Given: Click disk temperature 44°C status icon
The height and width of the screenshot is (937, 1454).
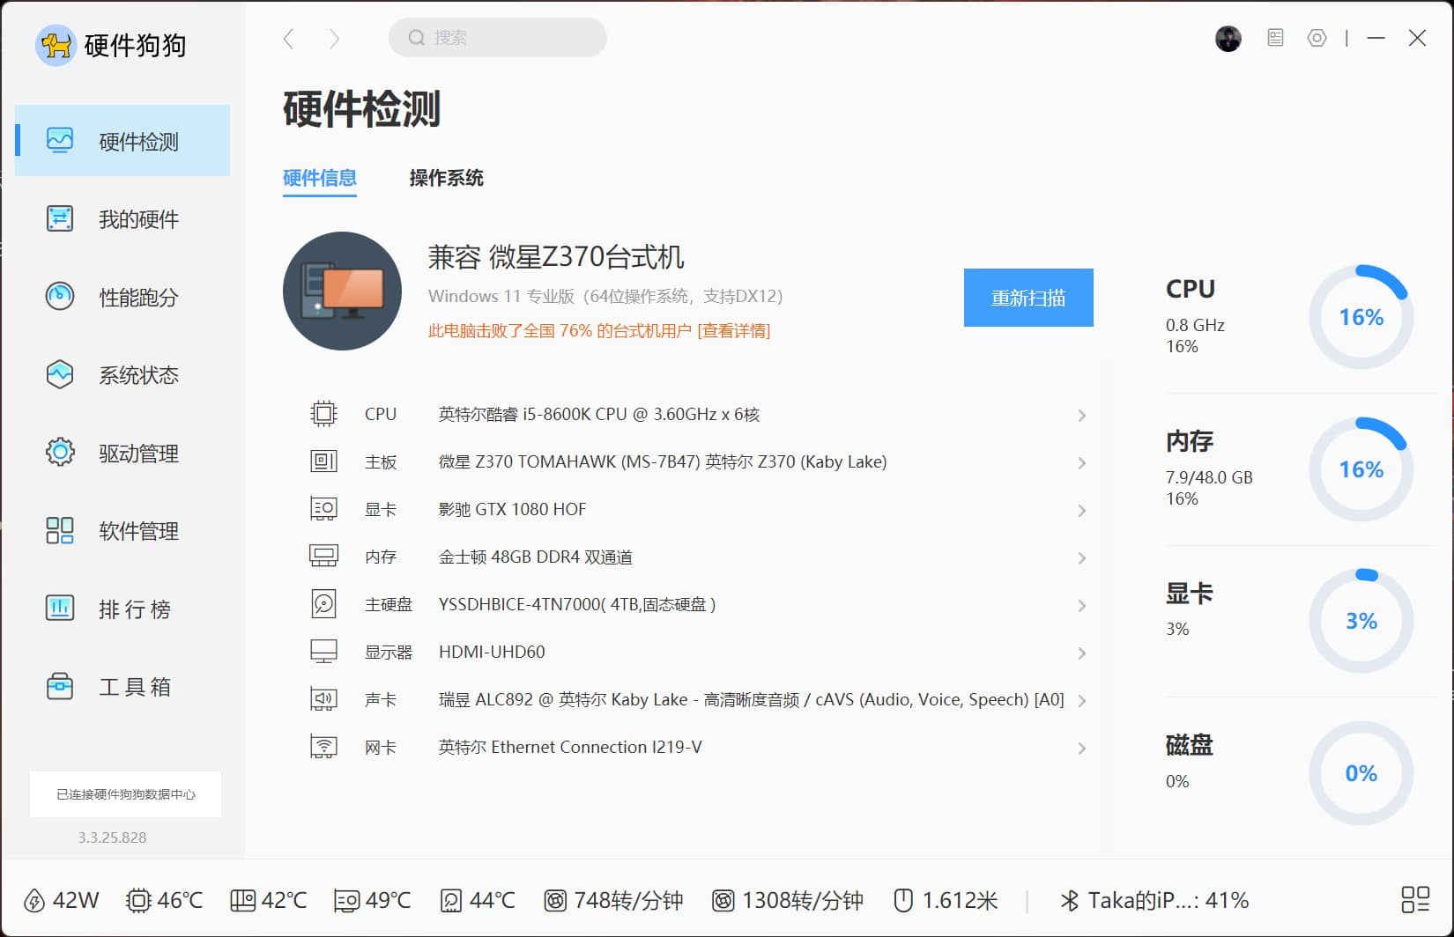Looking at the screenshot, I should [451, 900].
